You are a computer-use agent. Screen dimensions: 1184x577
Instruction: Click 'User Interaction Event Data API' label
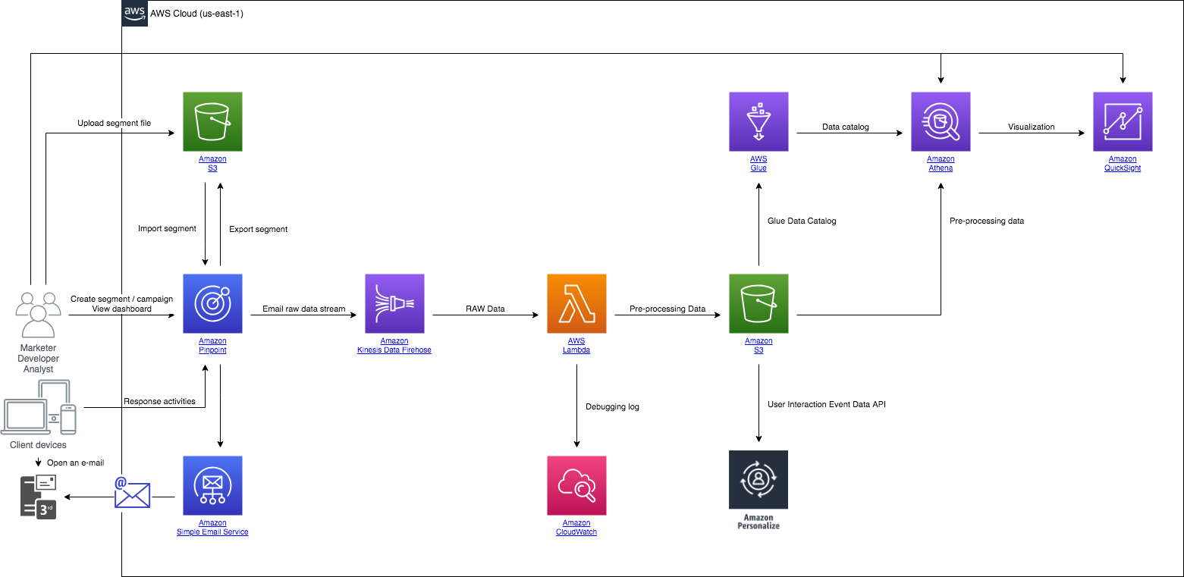coord(827,404)
